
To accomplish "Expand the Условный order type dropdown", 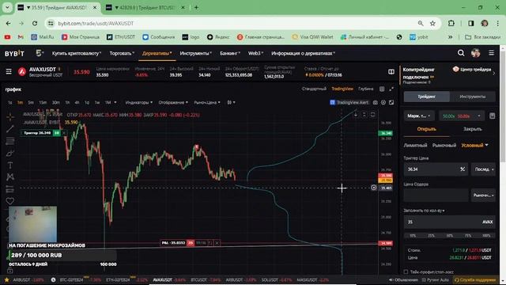I will point(474,145).
